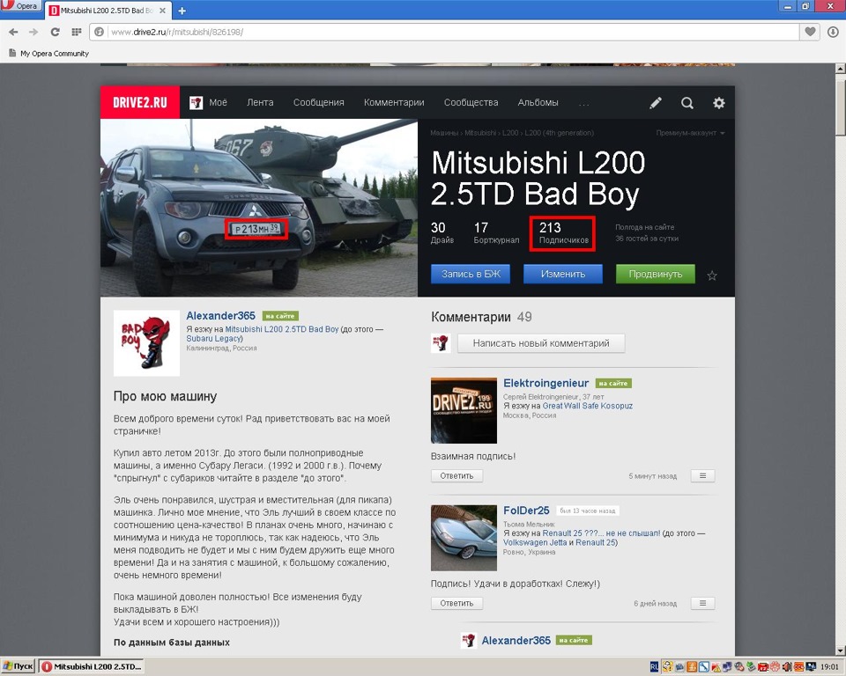Open the Моё menu item
The width and height of the screenshot is (846, 676).
coord(208,102)
